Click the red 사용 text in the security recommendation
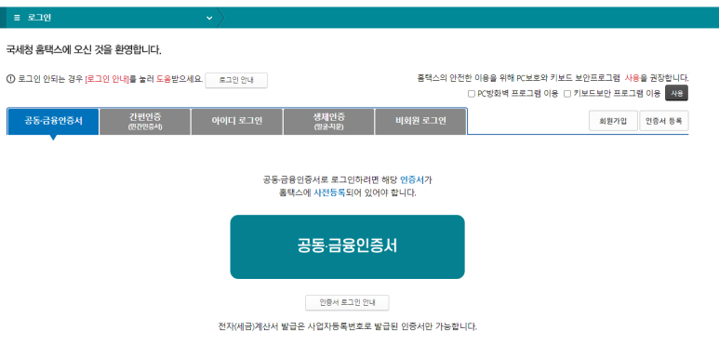The width and height of the screenshot is (719, 344). (632, 78)
